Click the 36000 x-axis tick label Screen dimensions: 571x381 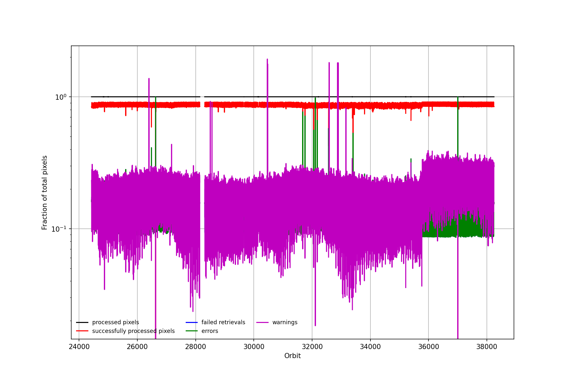pyautogui.click(x=428, y=347)
